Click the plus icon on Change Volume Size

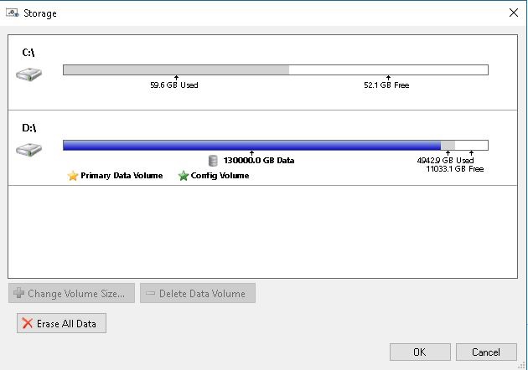[19, 294]
